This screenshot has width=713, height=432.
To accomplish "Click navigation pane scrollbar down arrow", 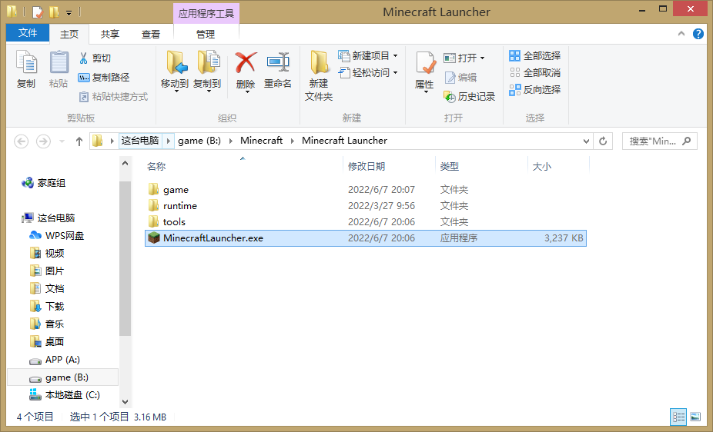I will [125, 402].
